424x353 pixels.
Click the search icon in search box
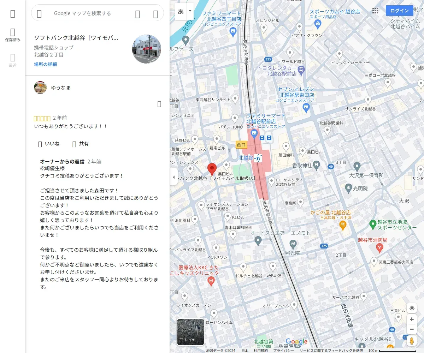pos(138,14)
